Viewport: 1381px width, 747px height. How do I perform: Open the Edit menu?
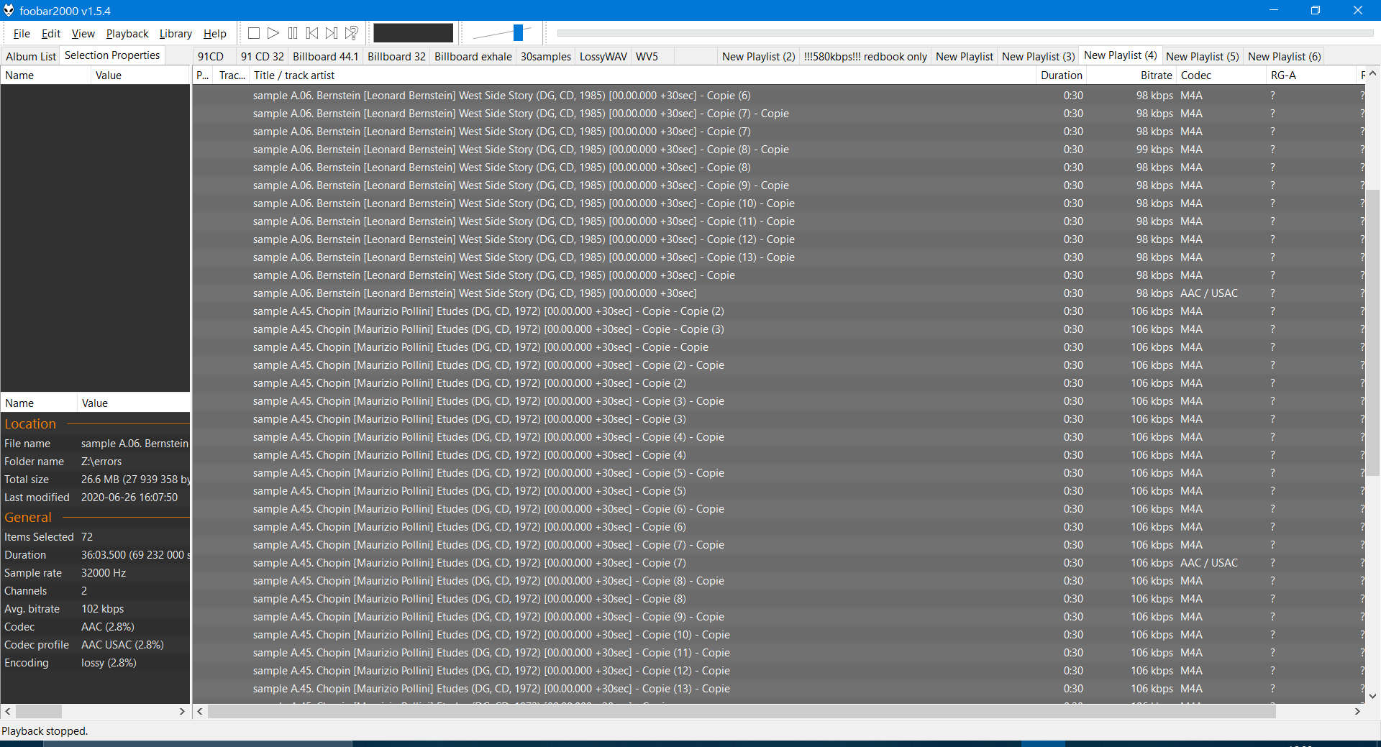point(51,34)
